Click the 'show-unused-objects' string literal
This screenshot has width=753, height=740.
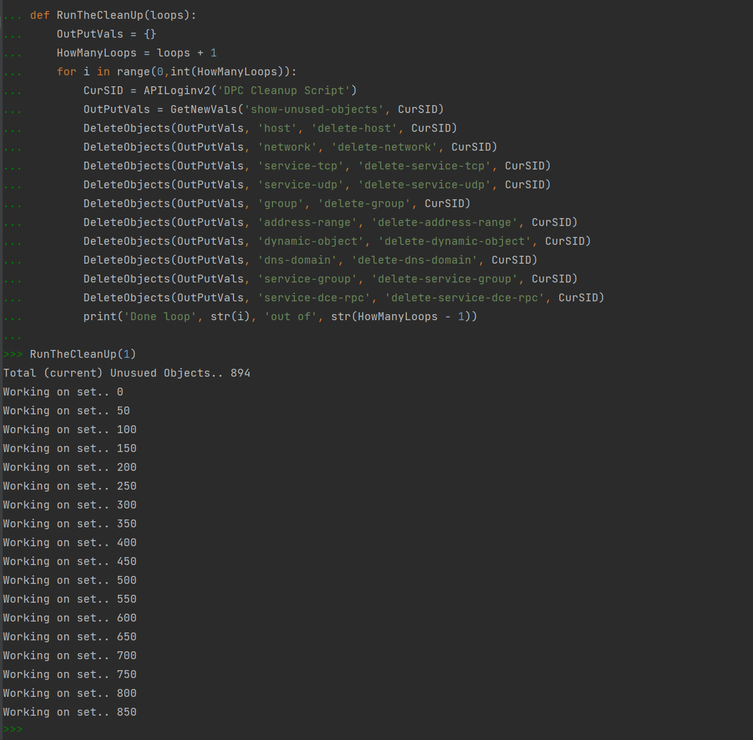[x=314, y=109]
